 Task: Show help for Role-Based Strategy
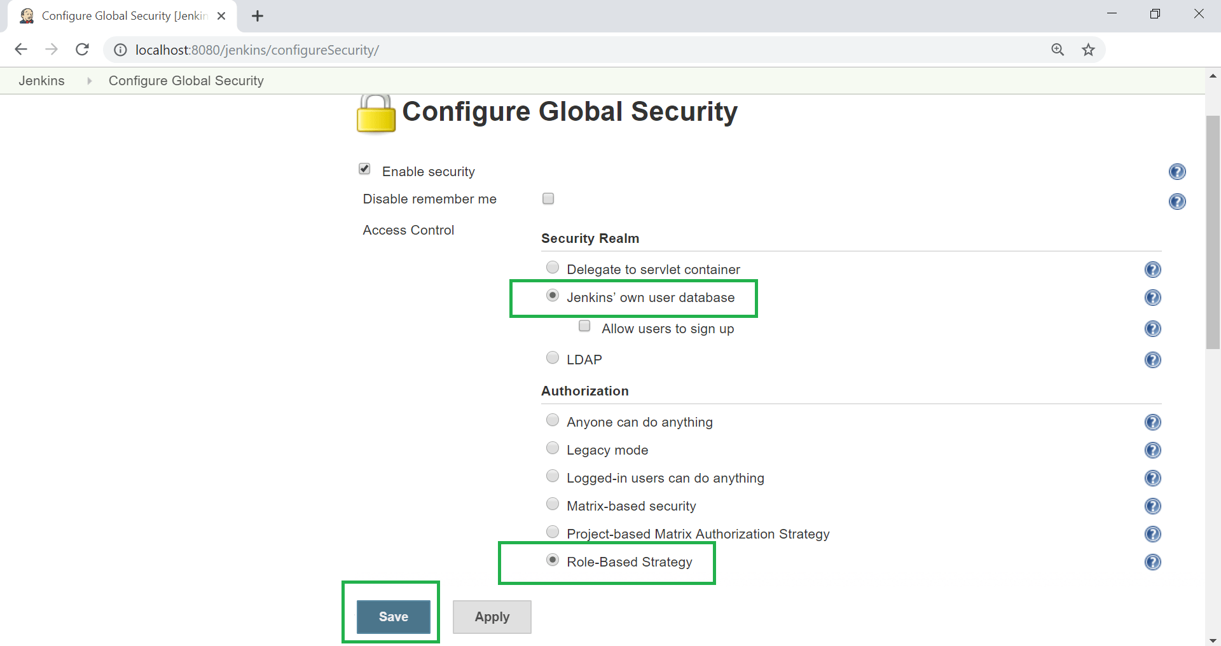point(1152,562)
